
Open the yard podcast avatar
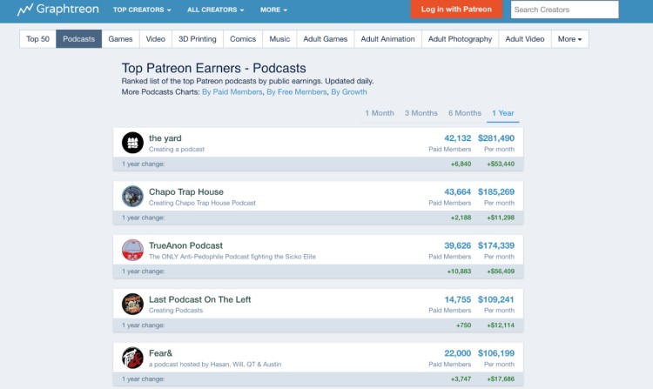(132, 143)
